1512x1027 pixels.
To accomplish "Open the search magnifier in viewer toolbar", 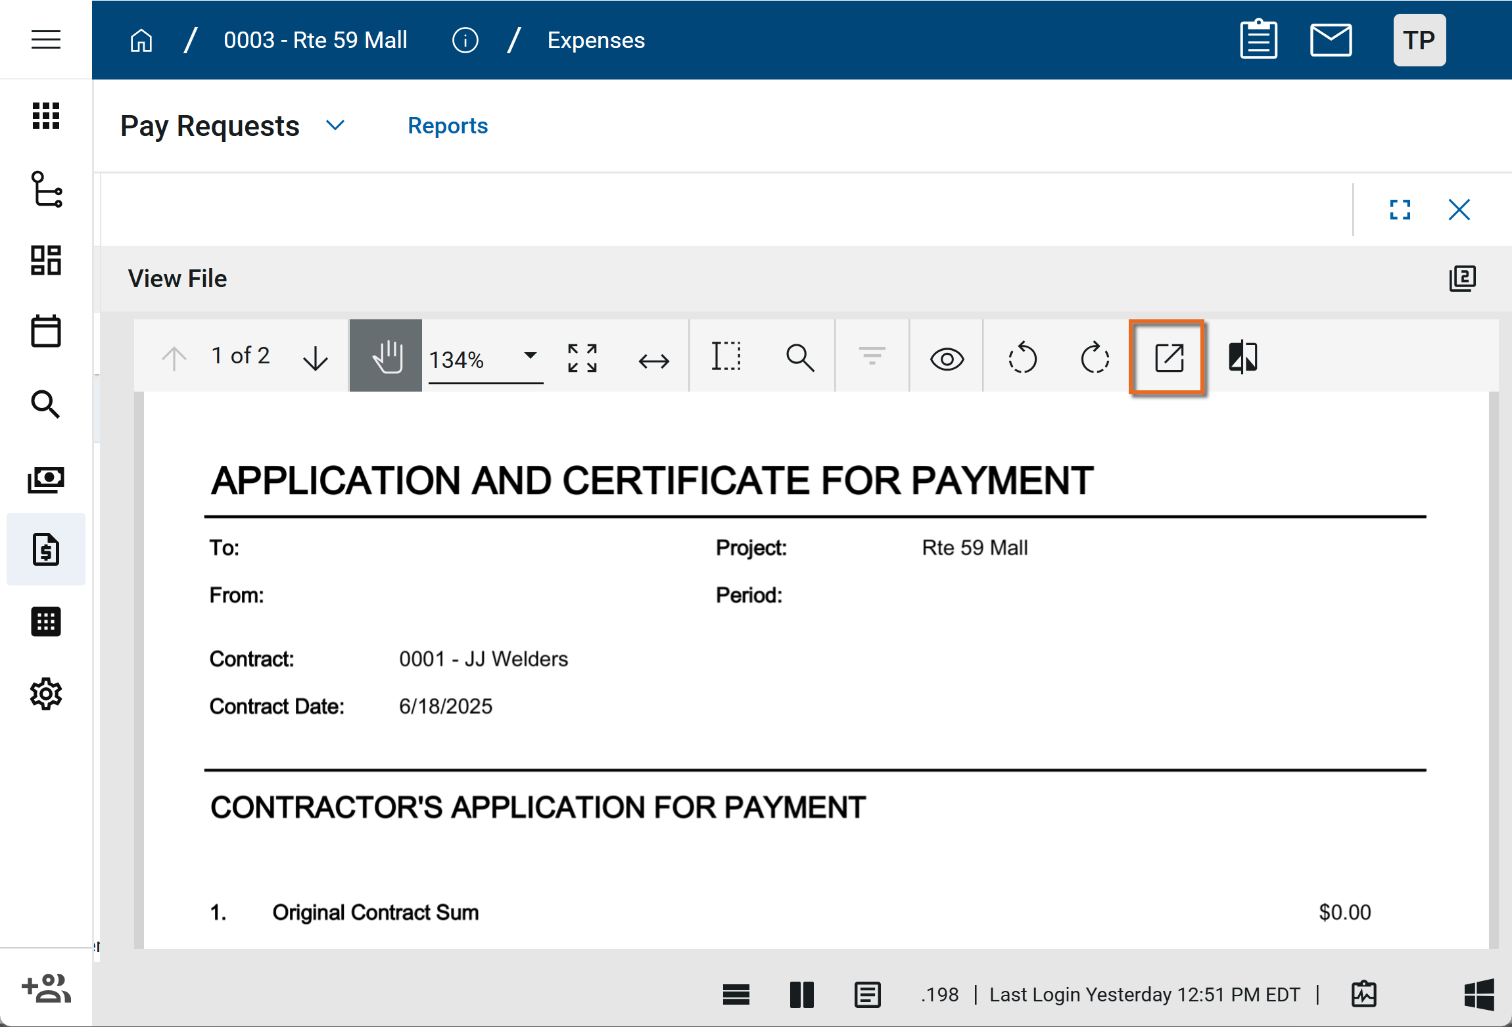I will [799, 358].
